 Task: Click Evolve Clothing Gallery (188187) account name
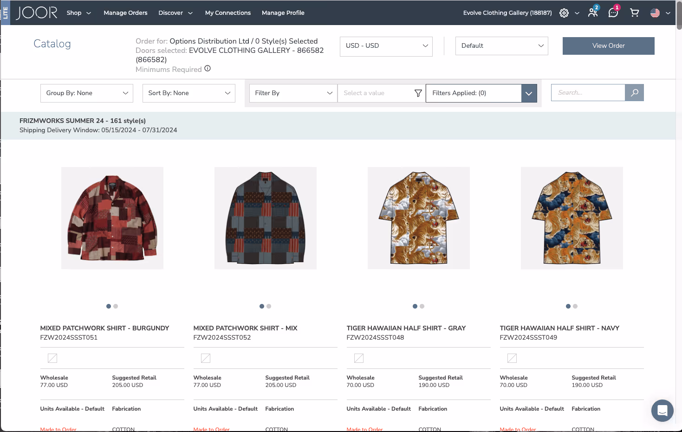507,13
